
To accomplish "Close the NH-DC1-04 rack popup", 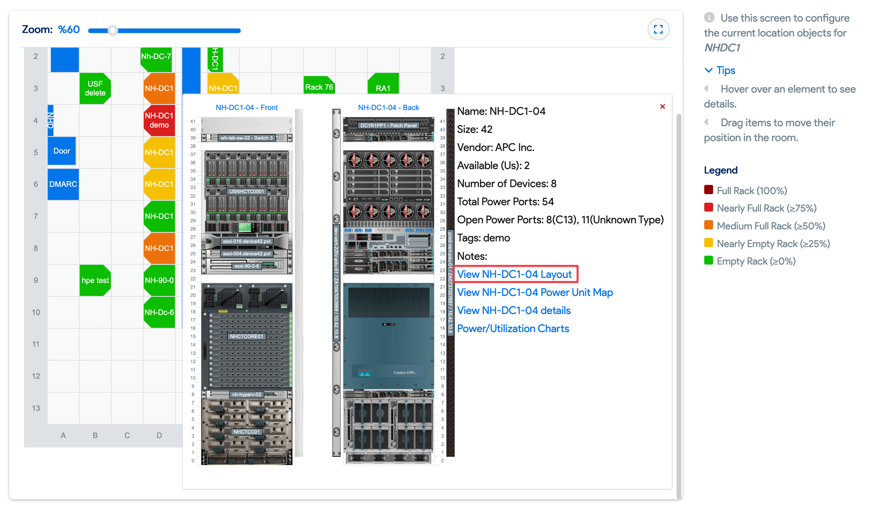I will [x=662, y=107].
